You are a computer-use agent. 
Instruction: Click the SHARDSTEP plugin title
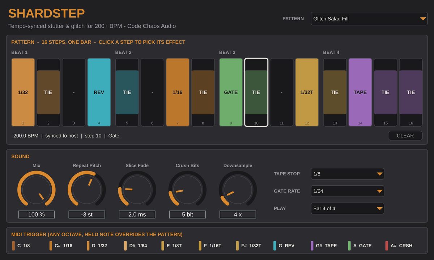47,13
